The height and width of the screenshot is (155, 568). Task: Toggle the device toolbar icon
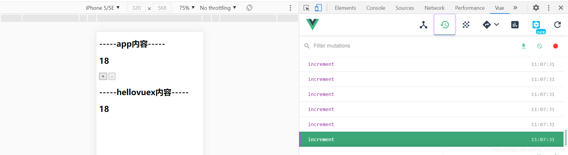point(318,8)
